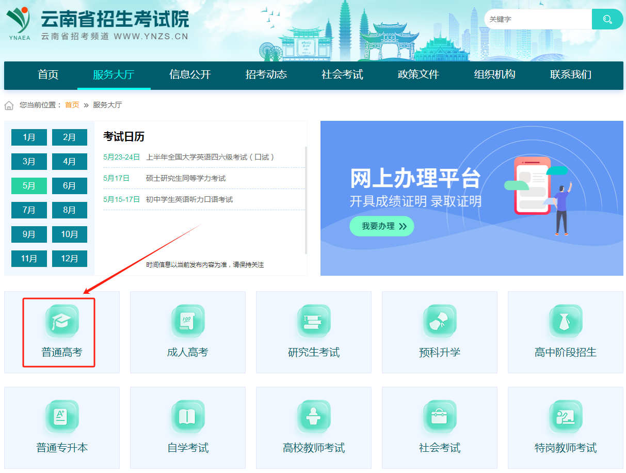This screenshot has width=626, height=473.
Task: Click 特岗教师考试 label text
Action: click(566, 448)
